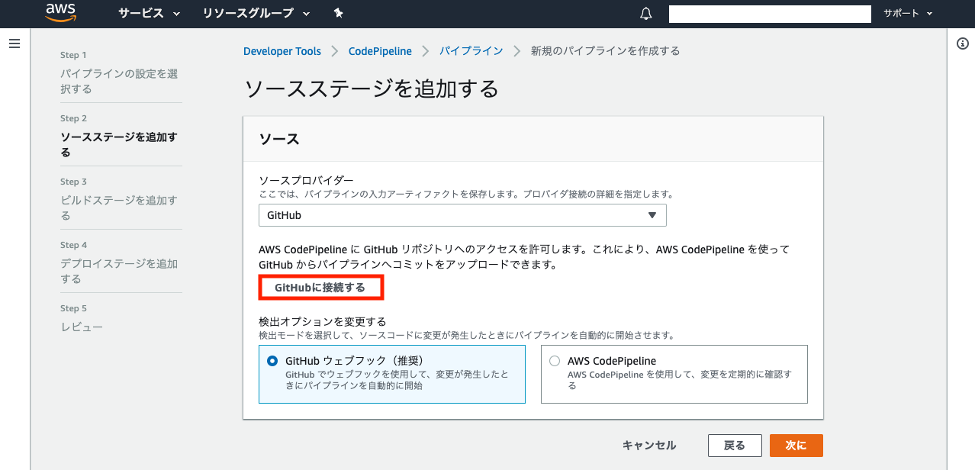Open the ソースプロバイダー GitHub dropdown
Screen dimensions: 975x470
pyautogui.click(x=462, y=215)
